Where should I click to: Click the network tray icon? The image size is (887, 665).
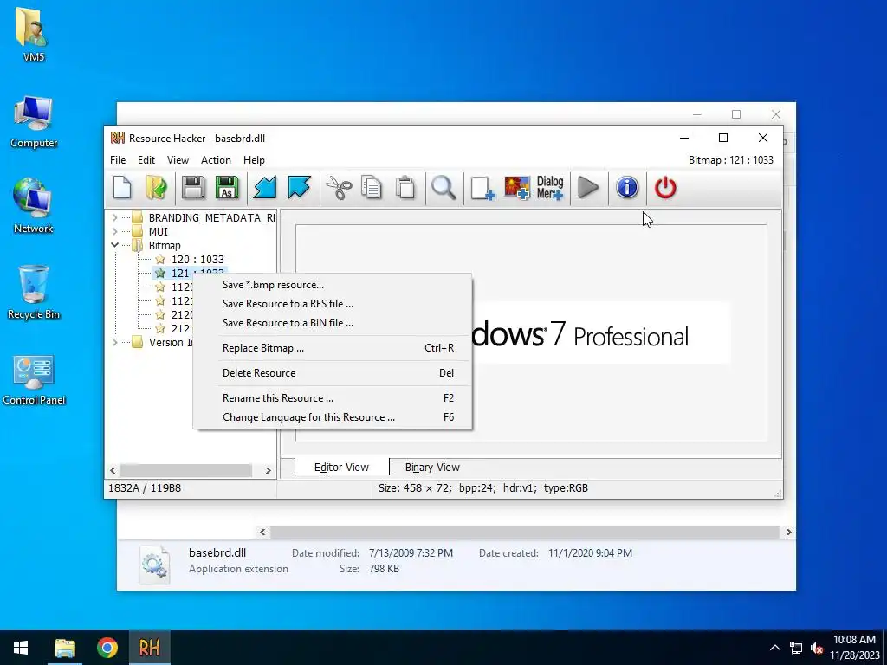point(796,648)
